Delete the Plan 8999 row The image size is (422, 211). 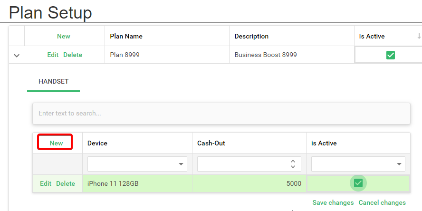(73, 55)
